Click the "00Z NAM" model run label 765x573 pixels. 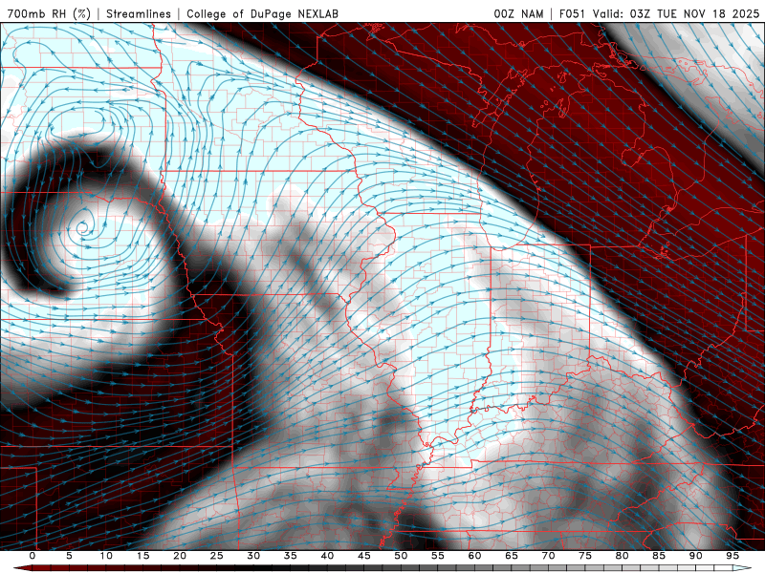point(518,13)
